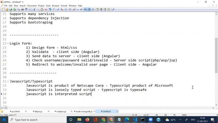Click the red X Delete icon
Viewport: 218px width, 123px height.
(x=46, y=10)
